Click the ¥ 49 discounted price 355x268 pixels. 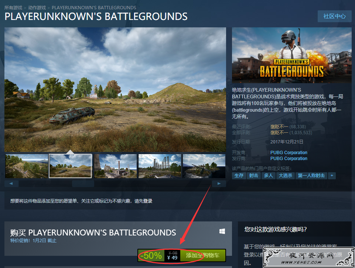coord(172,258)
